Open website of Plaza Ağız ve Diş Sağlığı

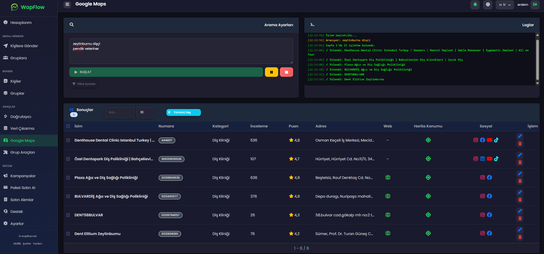coord(388,177)
